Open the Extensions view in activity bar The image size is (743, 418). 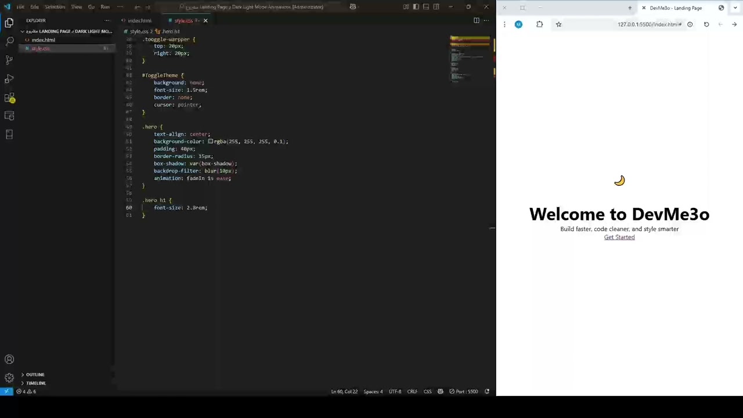coord(9,98)
